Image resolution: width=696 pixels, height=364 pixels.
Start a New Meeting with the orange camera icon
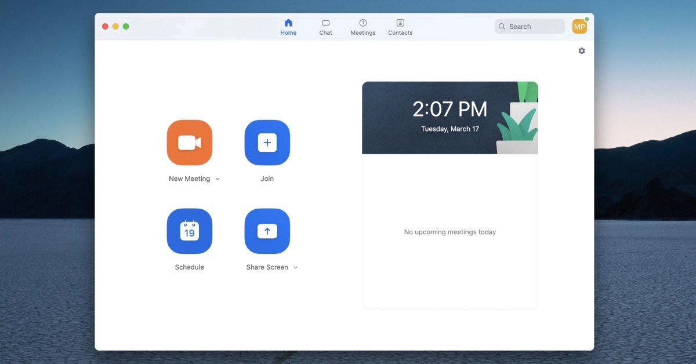190,143
